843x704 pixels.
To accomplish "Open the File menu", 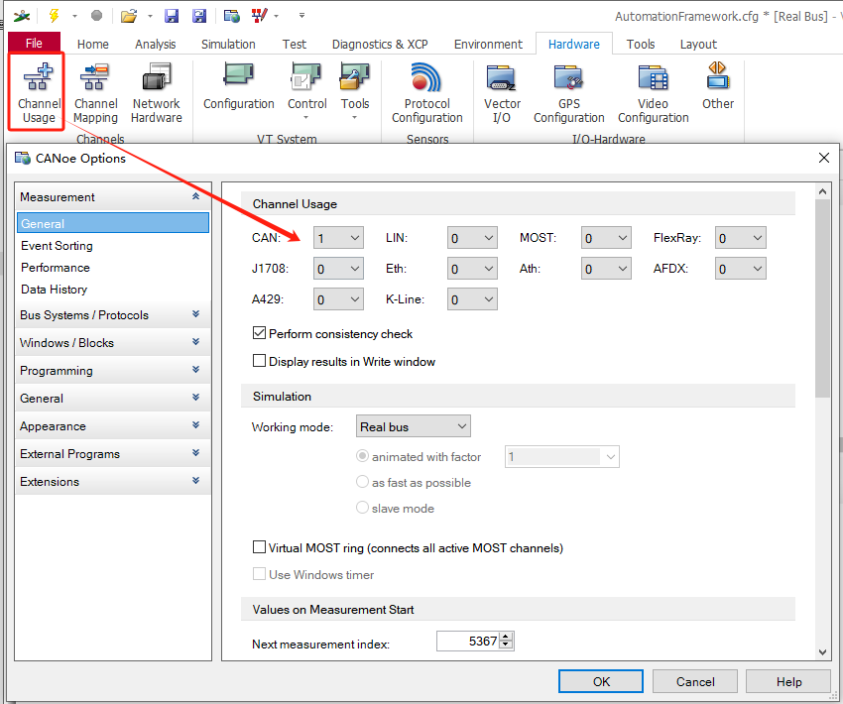I will pos(34,43).
